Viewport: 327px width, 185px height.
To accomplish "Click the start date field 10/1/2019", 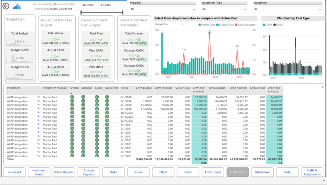I will [89, 5].
